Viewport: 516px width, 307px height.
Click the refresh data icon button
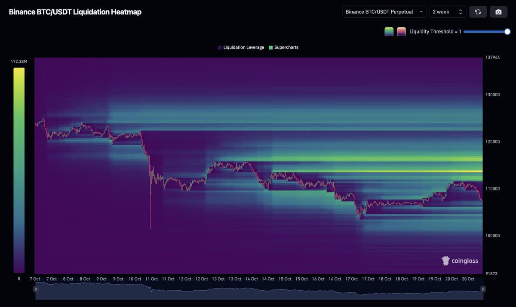(x=478, y=12)
